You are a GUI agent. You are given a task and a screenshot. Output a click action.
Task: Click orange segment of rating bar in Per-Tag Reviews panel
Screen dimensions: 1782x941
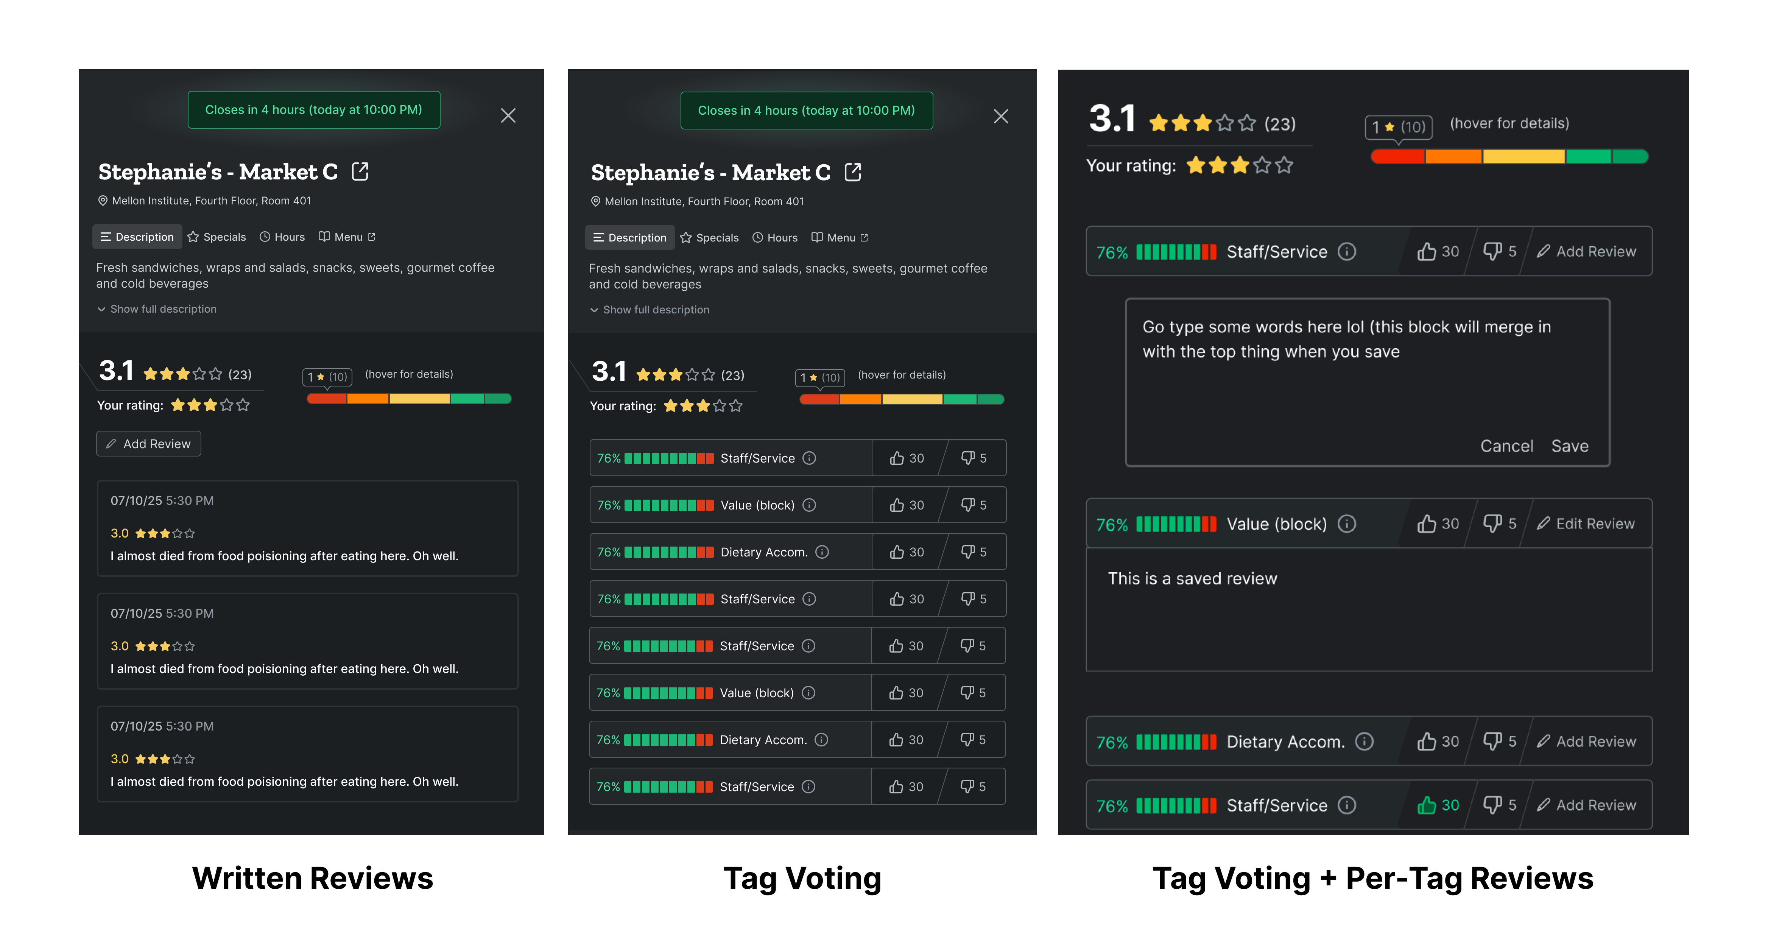click(1453, 156)
